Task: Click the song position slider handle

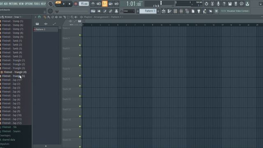Action: (57, 11)
